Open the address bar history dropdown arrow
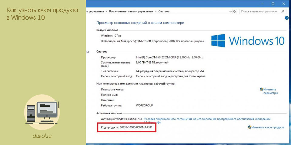 [231, 11]
